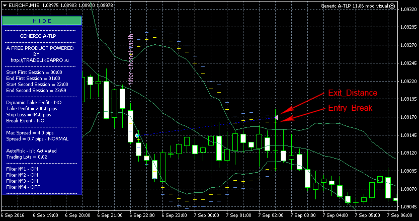
Task: Click the 'Break Event - NO' text
Action: point(25,121)
